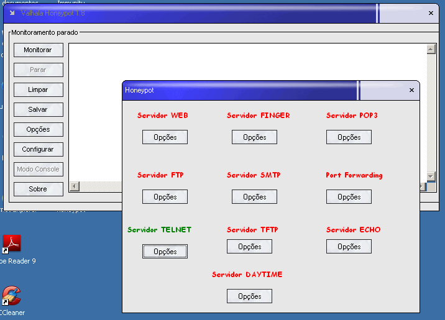Open Opções under Servidor TELNET
The image size is (445, 320).
(x=165, y=252)
